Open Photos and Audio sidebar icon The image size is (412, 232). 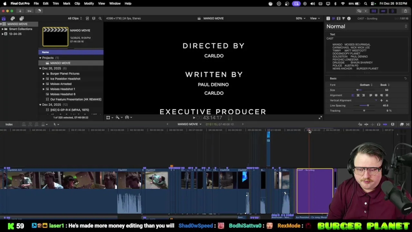pos(13,18)
